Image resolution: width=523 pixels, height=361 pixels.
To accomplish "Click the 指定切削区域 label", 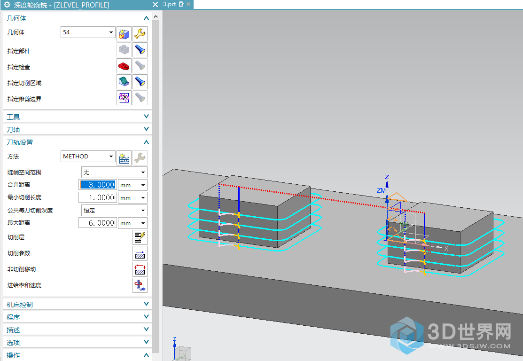I will click(24, 83).
